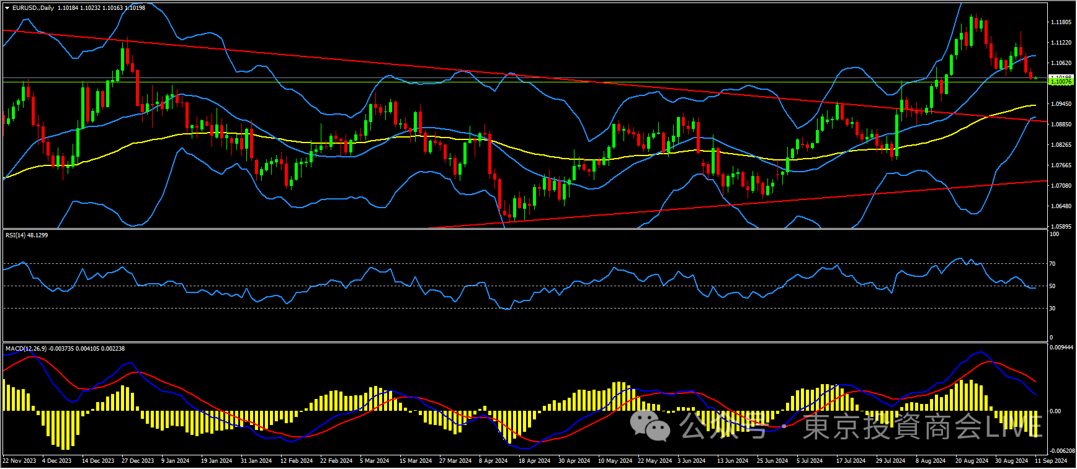
Task: Click the 1.05895 price axis label
Action: point(1061,227)
